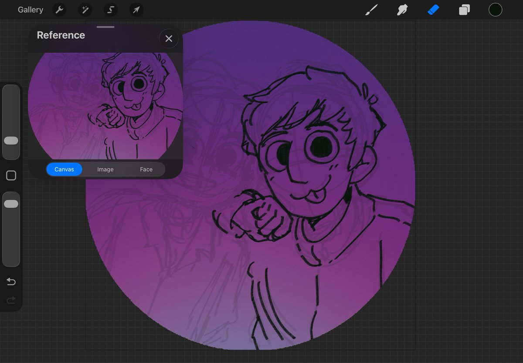Open the Layers panel
The height and width of the screenshot is (363, 523).
464,10
